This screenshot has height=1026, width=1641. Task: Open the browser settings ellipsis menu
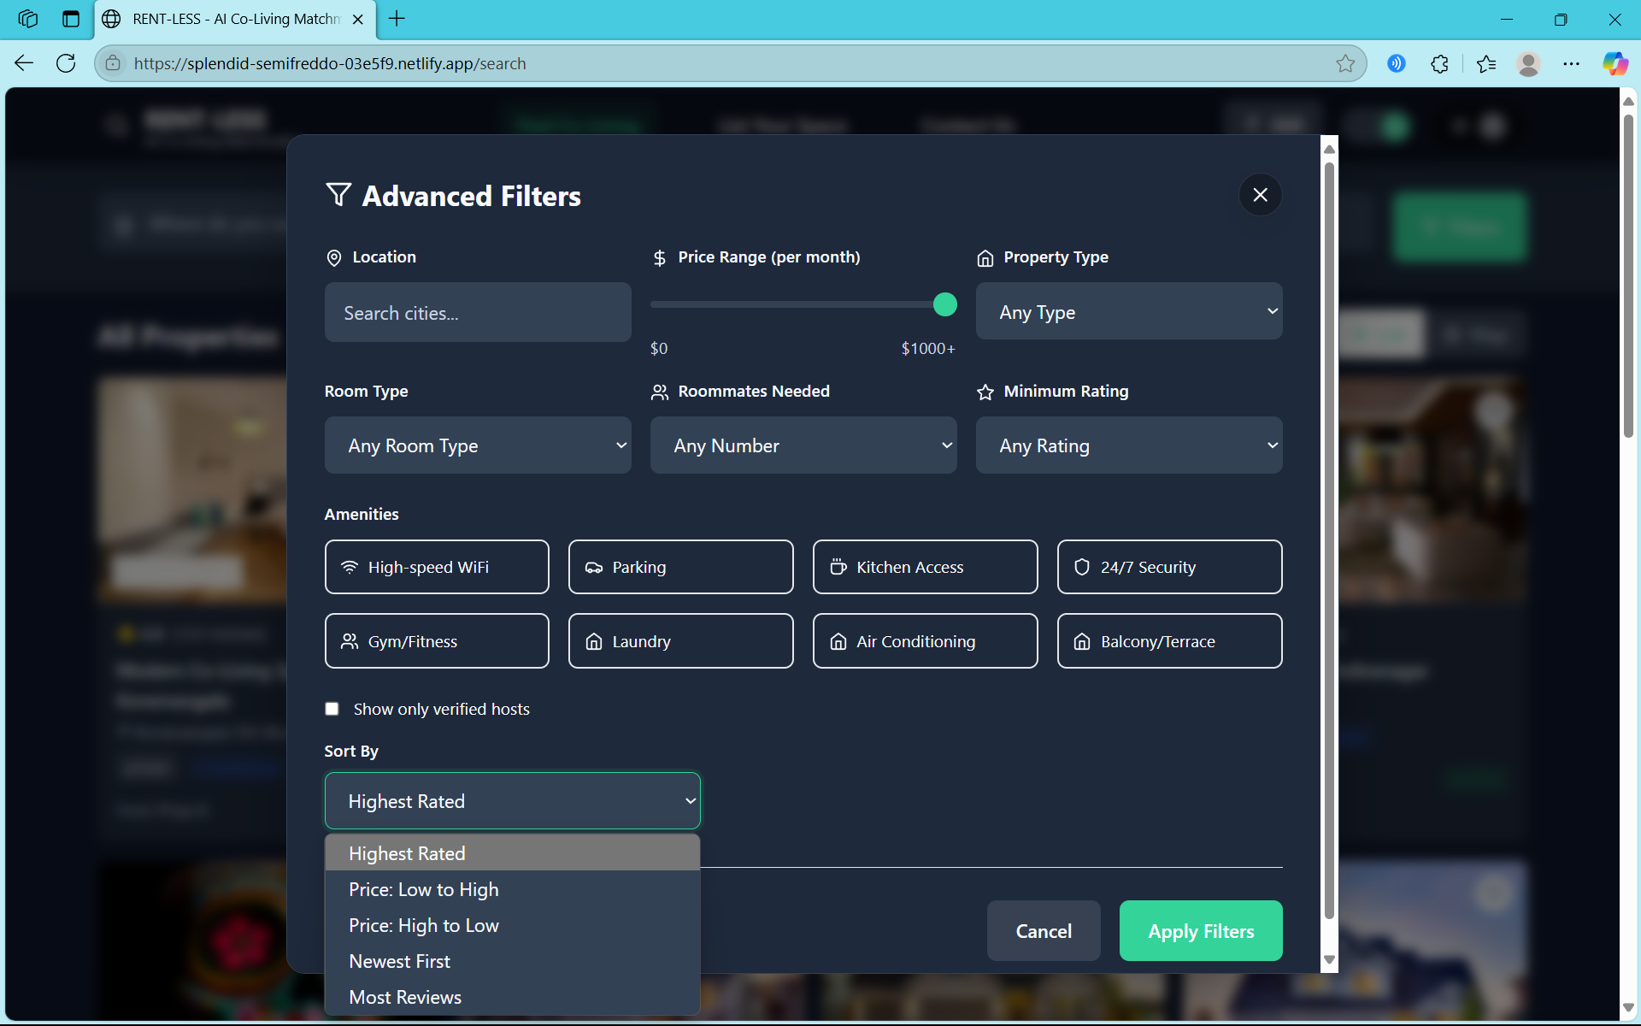1571,63
